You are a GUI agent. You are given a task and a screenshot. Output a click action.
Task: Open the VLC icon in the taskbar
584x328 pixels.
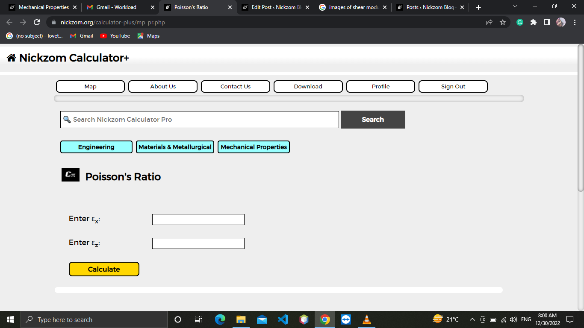(366, 319)
